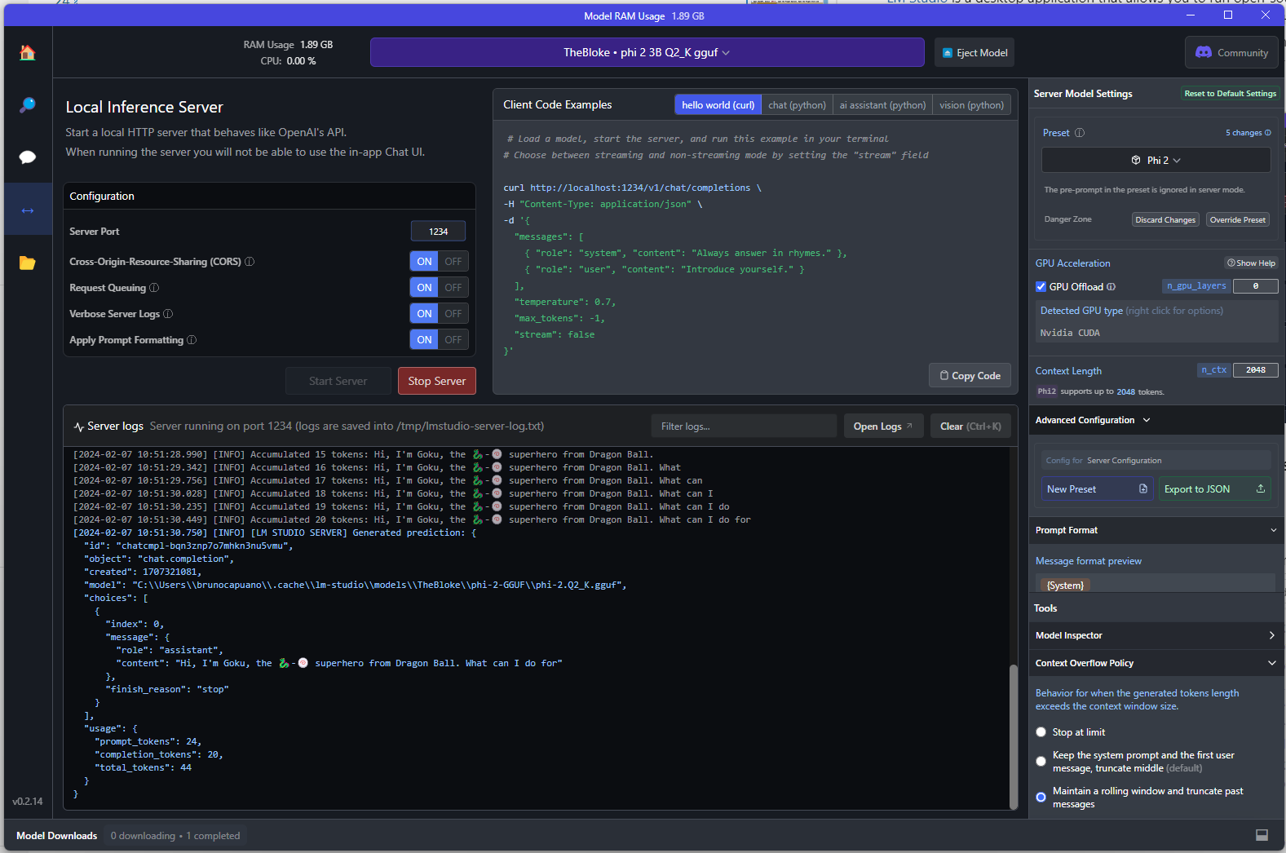The image size is (1286, 853).
Task: Open the Home page from sidebar
Action: (x=28, y=53)
